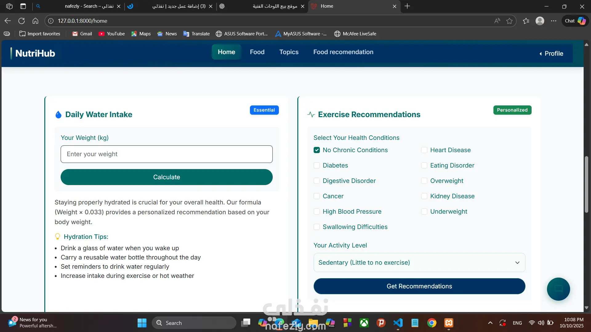Open the Profile dropdown menu
The width and height of the screenshot is (591, 332).
coord(551,53)
